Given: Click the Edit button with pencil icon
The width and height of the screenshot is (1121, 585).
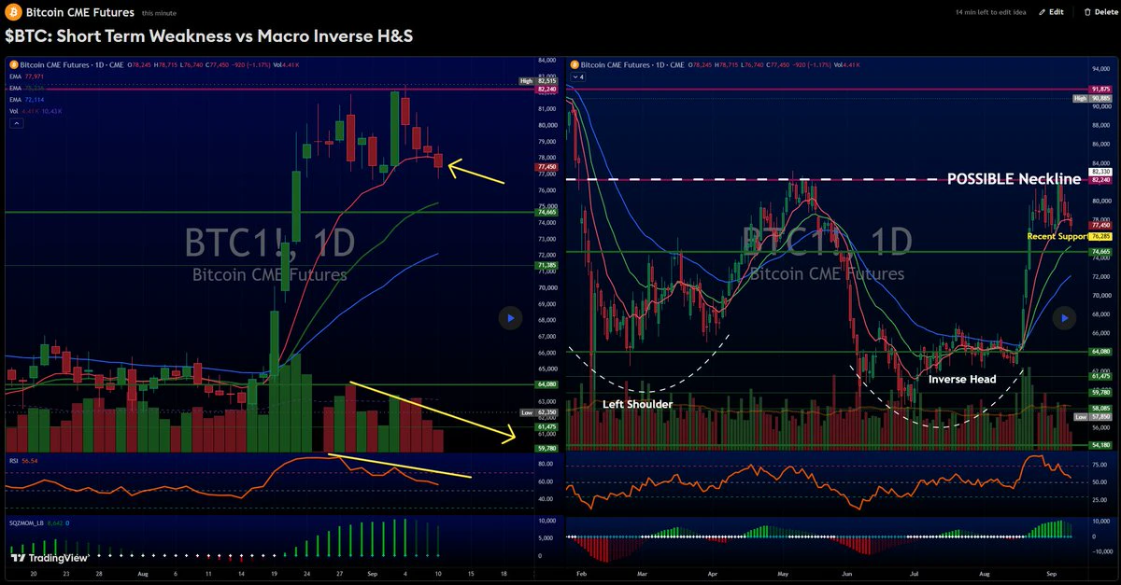Looking at the screenshot, I should pos(1051,13).
